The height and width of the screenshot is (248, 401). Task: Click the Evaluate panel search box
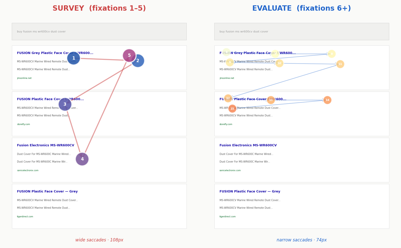coord(302,32)
